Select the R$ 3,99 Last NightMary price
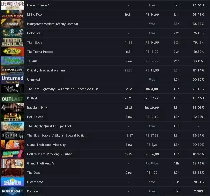This screenshot has height=196, width=210. pos(152,89)
